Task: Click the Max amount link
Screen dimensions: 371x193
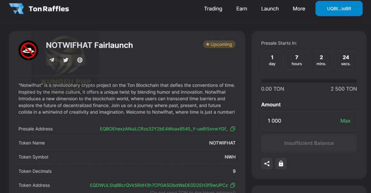Action: coord(345,121)
